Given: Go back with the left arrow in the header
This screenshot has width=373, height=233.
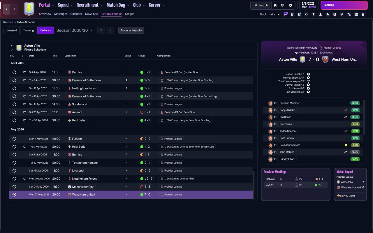Looking at the screenshot, I should [x=7, y=9].
